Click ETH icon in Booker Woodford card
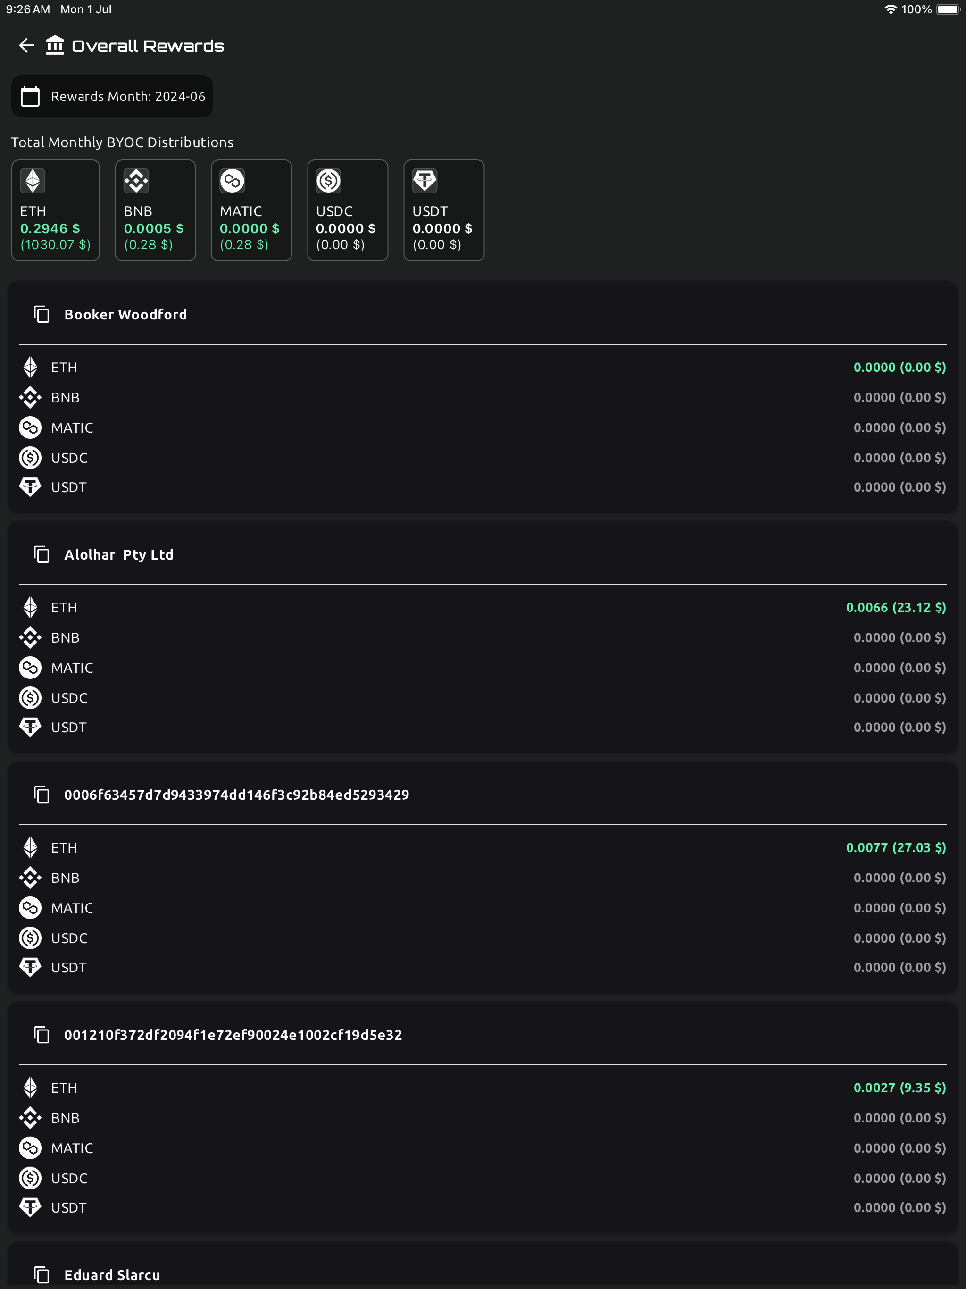The height and width of the screenshot is (1289, 966). (x=30, y=367)
